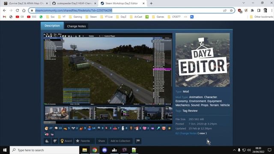Expand the CP2077 bookmarks folder
Image resolution: width=274 pixels, height=154 pixels.
coord(174,17)
